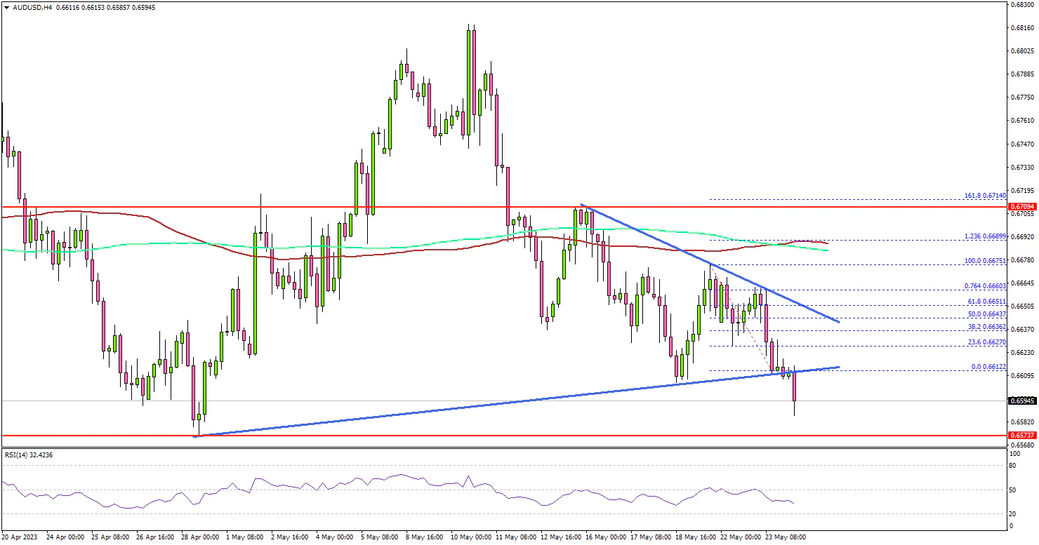Click the RSI(14) 32.4236 indicator label

[x=29, y=455]
